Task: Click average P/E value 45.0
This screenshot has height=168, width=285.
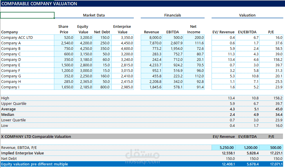Action: point(279,109)
